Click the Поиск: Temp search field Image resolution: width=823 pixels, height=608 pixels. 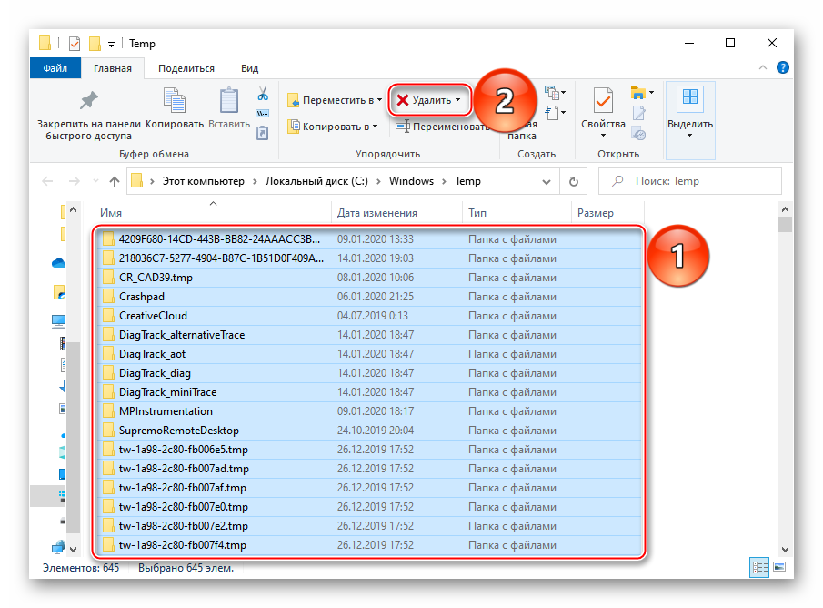(x=700, y=181)
